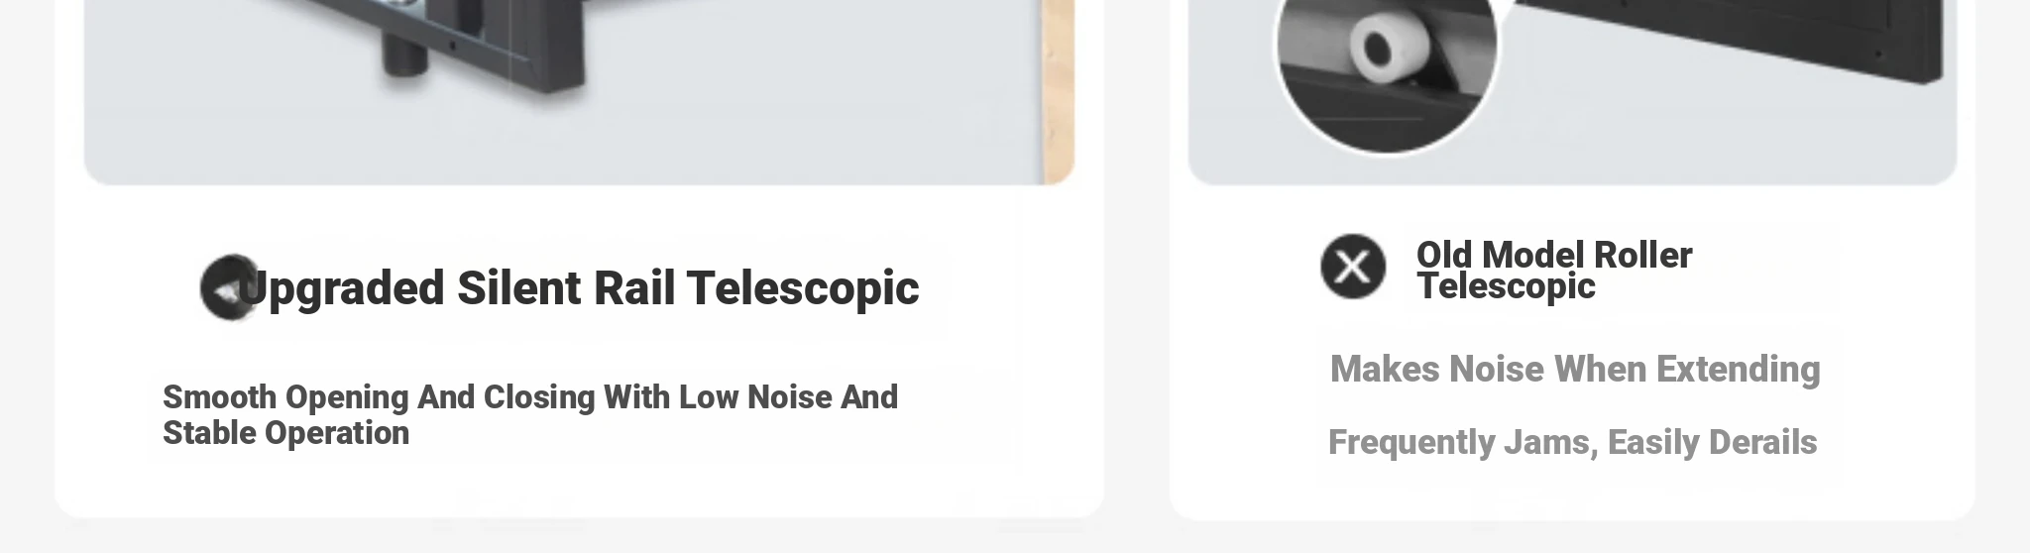2030x553 pixels.
Task: Select the Upgraded Silent Rail Telescopic heading
Action: pyautogui.click(x=577, y=288)
